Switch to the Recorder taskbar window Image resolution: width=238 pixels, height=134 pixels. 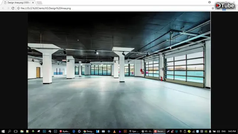tap(159, 131)
